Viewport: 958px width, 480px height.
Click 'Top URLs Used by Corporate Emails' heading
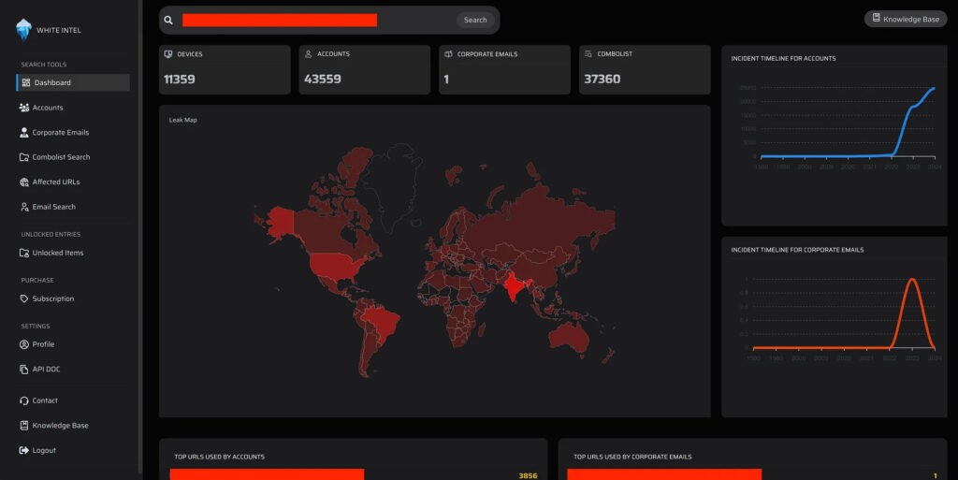click(x=632, y=457)
